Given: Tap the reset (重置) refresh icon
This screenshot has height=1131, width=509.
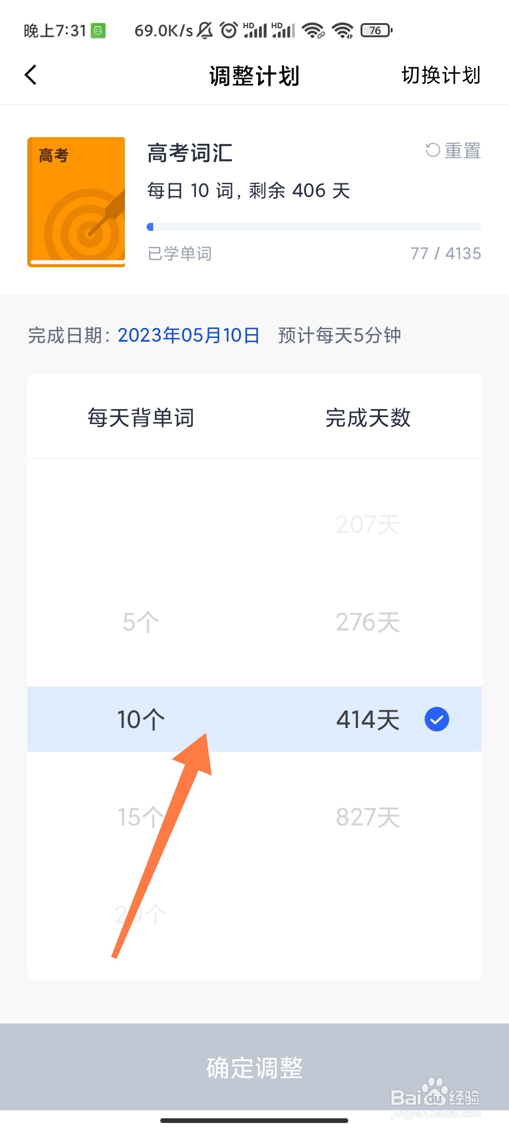Looking at the screenshot, I should click(432, 150).
